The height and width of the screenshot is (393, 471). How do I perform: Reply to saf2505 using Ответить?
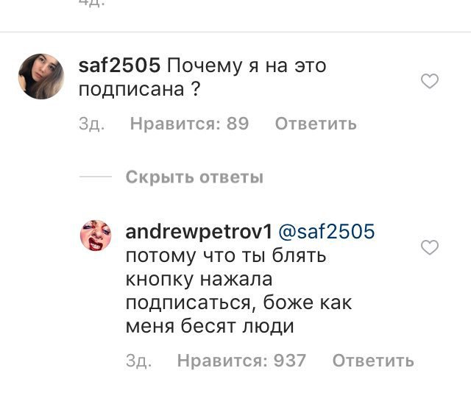(316, 124)
